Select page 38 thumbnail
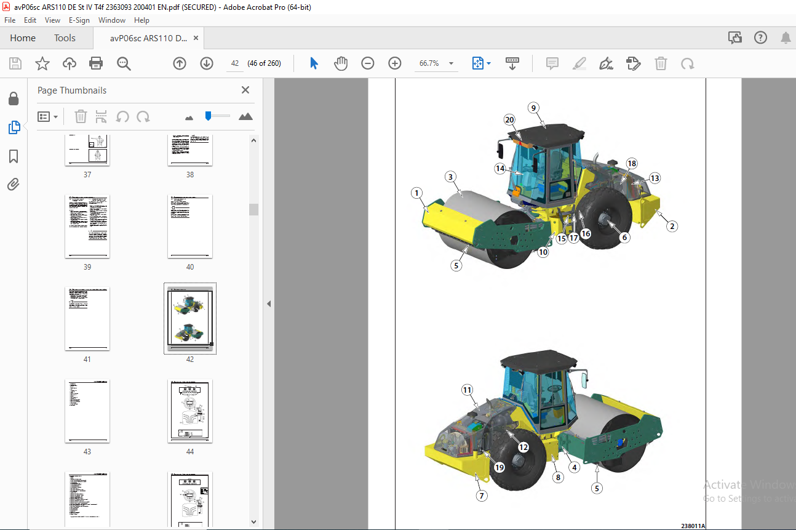The height and width of the screenshot is (530, 796). coord(190,151)
